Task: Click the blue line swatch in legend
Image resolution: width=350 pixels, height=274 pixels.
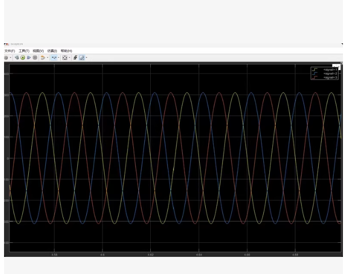Action: click(x=315, y=74)
